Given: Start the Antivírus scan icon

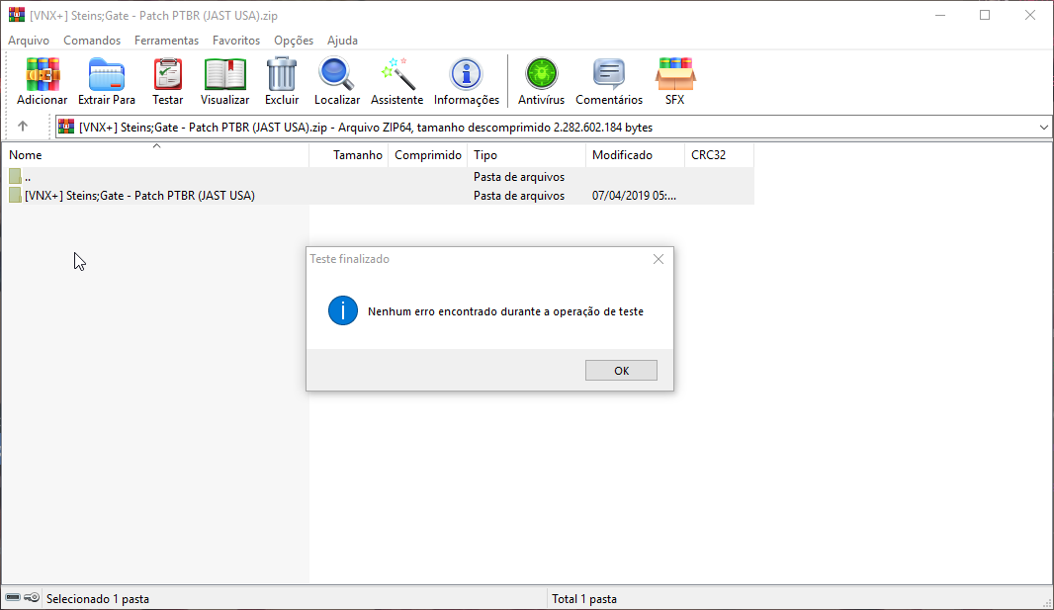Looking at the screenshot, I should [541, 74].
